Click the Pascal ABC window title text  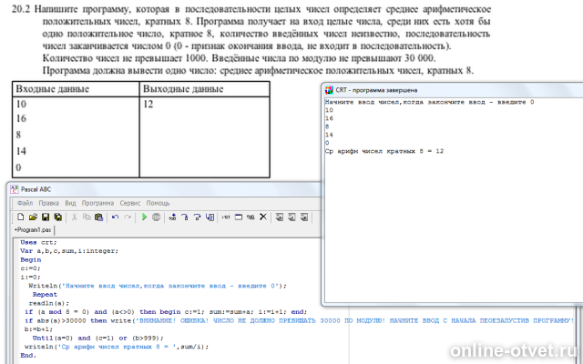point(36,189)
